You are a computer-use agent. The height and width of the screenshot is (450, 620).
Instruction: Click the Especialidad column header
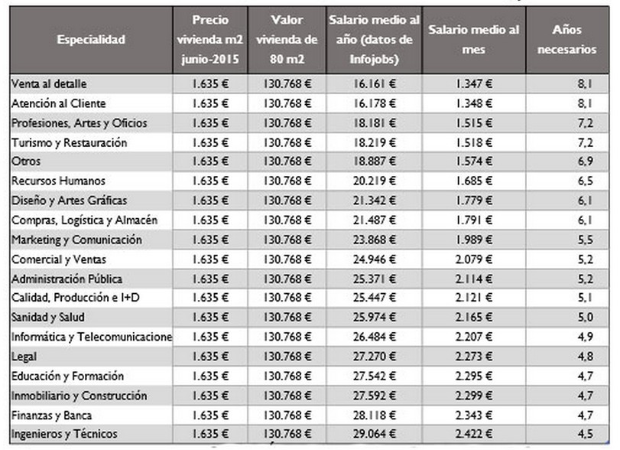(x=91, y=40)
